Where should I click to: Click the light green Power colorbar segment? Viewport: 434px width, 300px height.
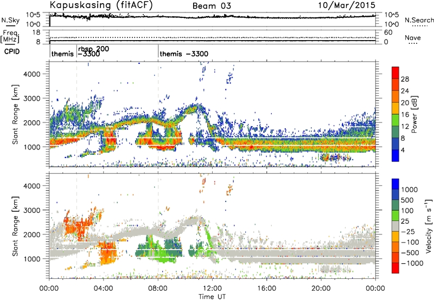tap(395, 120)
